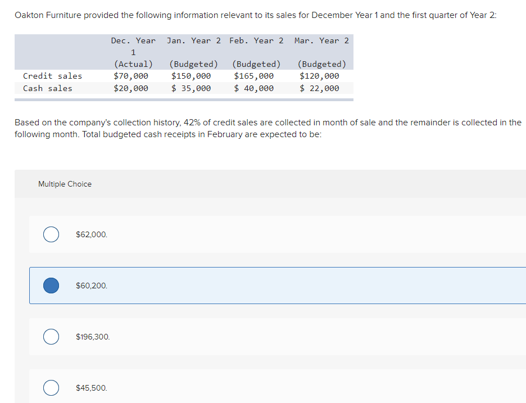Click the $60,200 answer label
This screenshot has width=526, height=403.
click(x=92, y=286)
